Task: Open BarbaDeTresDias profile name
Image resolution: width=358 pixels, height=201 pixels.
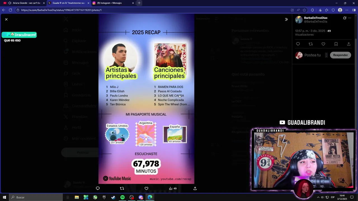Action: (x=315, y=18)
